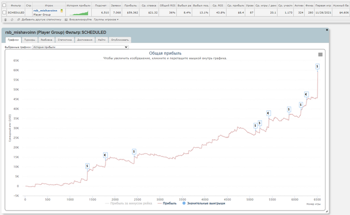
Task: Click the gold badge next to rsb_mishavoinn
Action: [61, 10]
